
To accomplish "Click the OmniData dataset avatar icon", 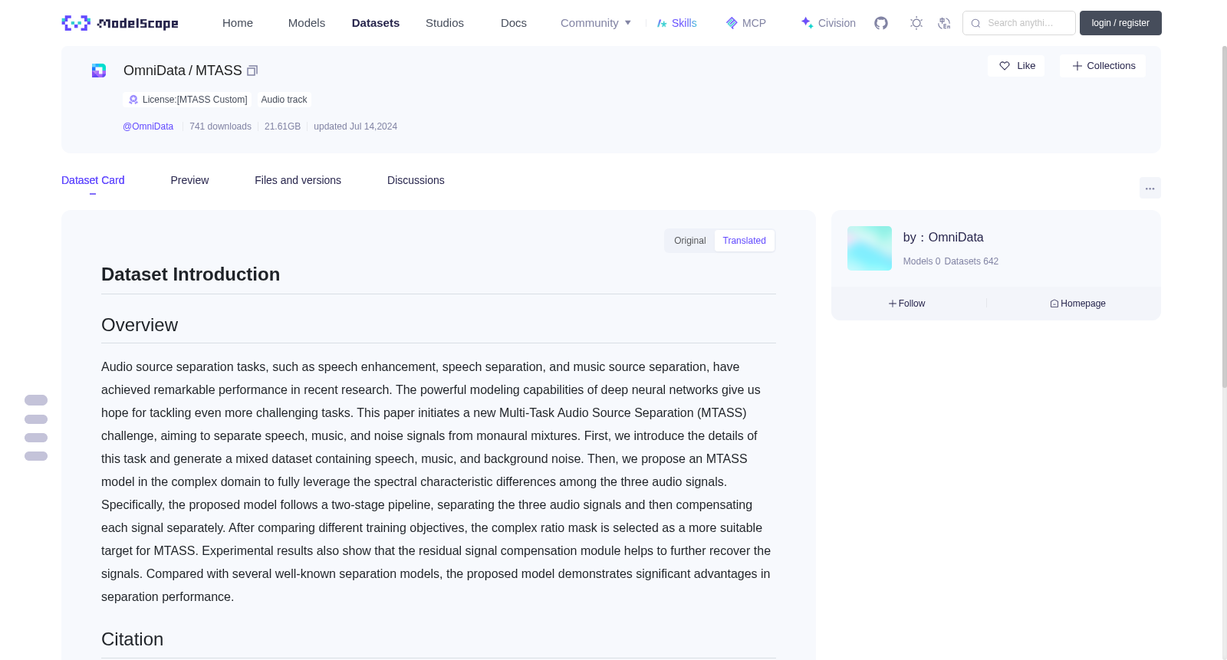I will pos(99,71).
